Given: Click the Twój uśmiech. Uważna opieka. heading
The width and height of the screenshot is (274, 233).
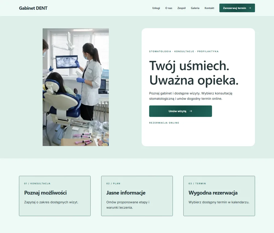Looking at the screenshot, I should [194, 73].
